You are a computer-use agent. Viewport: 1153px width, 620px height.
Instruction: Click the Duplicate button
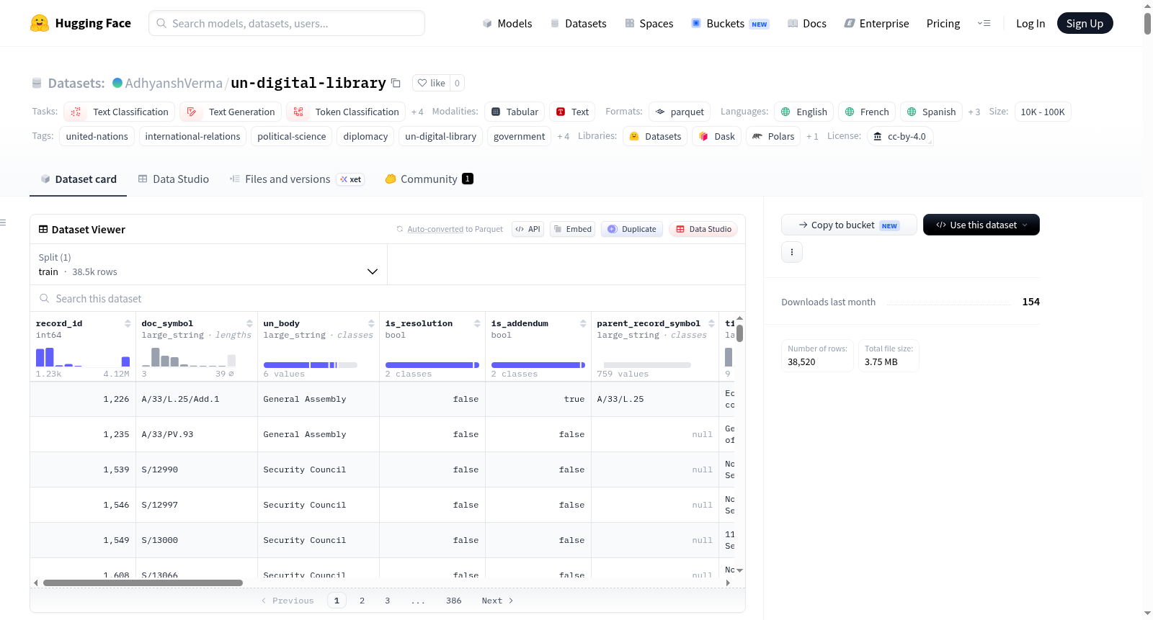coord(632,229)
